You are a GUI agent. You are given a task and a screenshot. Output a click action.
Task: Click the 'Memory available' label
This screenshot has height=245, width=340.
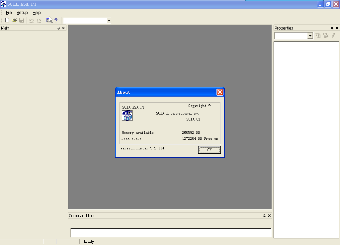(x=137, y=132)
